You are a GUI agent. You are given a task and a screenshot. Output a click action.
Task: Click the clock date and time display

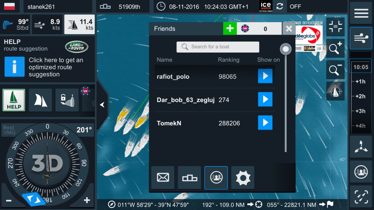(x=202, y=7)
